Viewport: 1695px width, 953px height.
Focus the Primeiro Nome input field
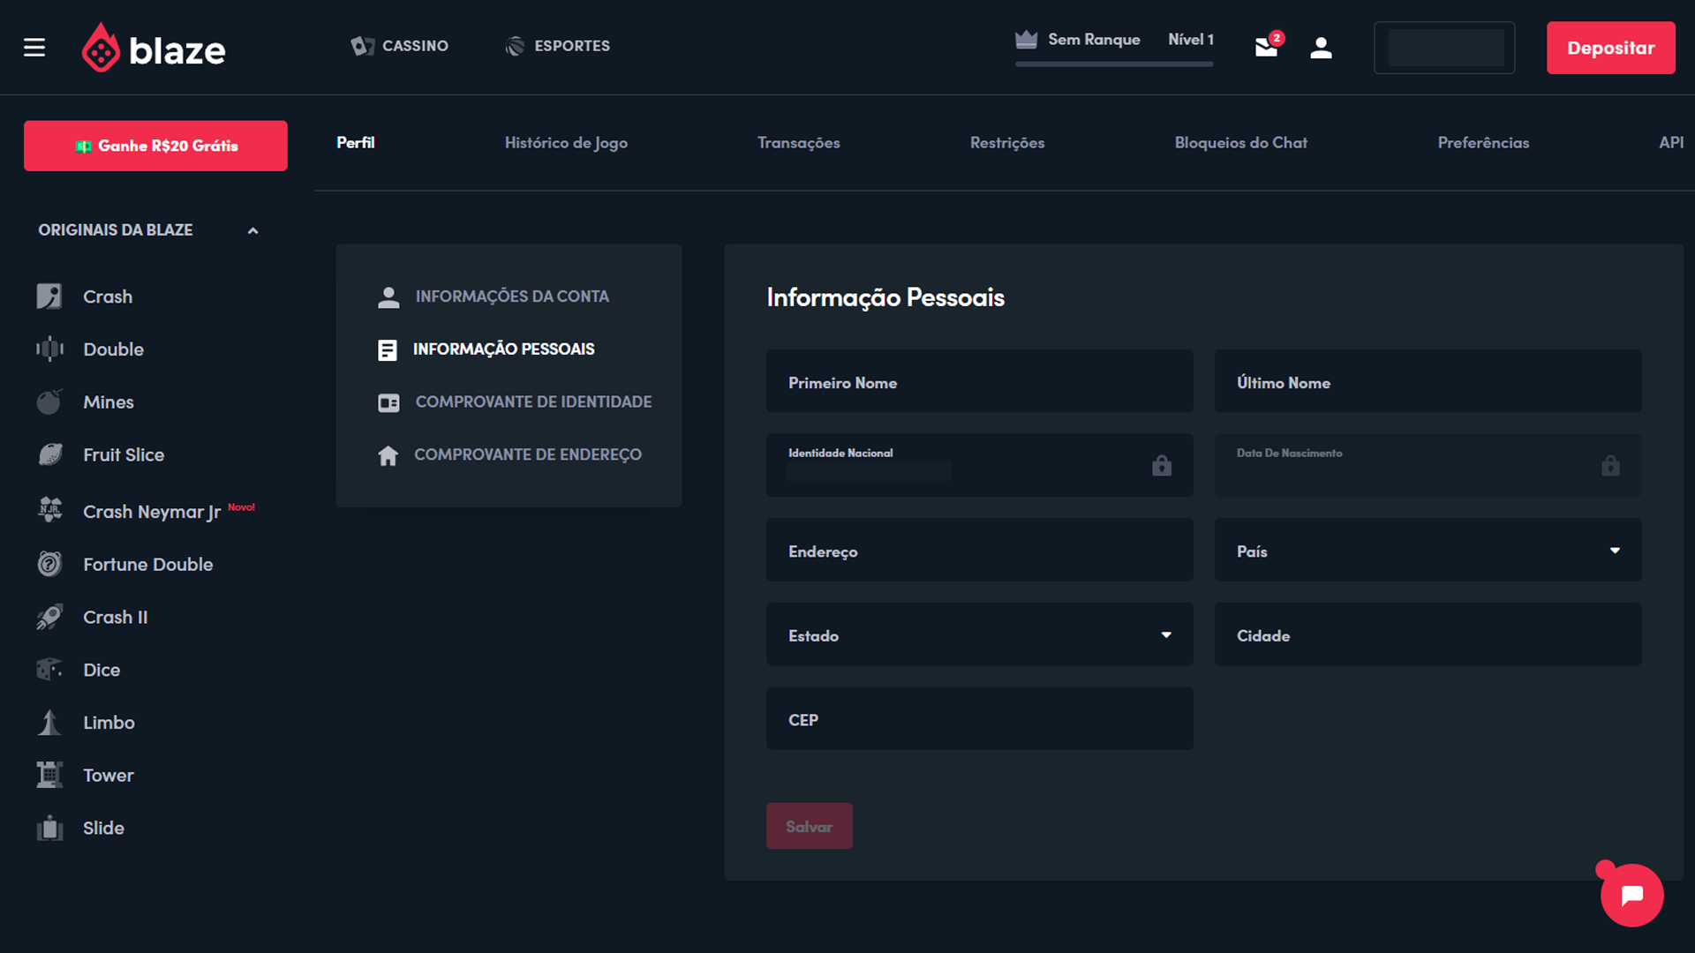(x=979, y=382)
